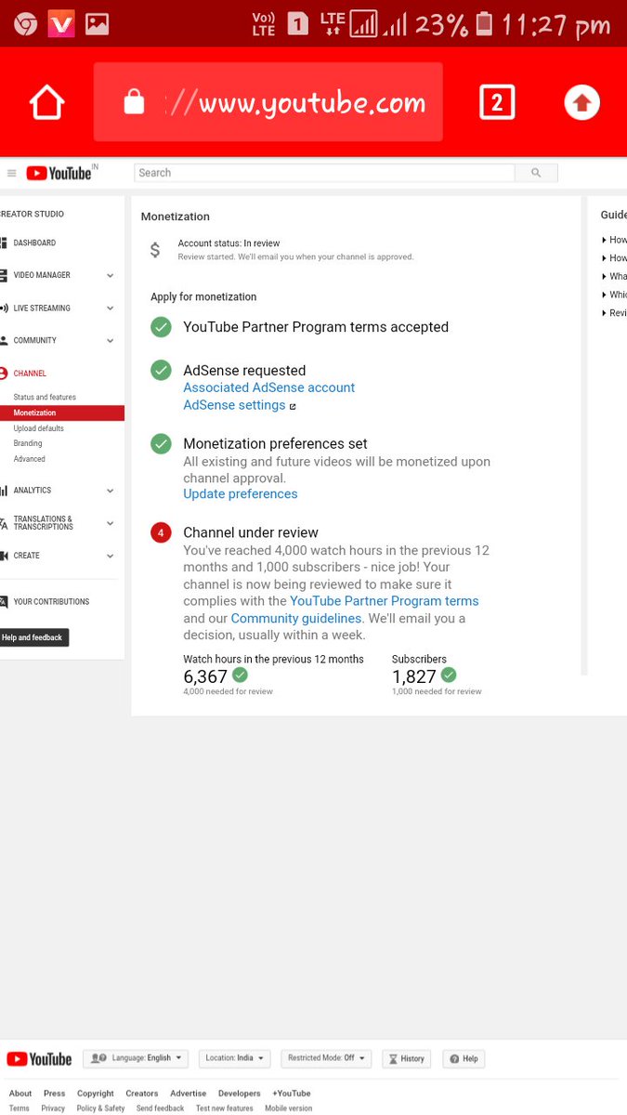
Task: Click the Help footer button
Action: (x=464, y=1058)
